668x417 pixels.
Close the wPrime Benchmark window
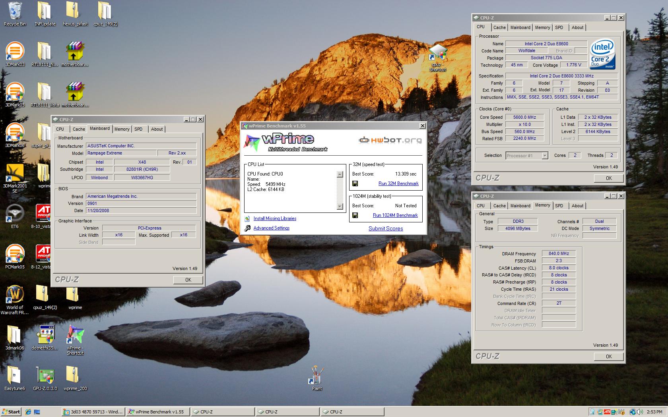point(422,126)
